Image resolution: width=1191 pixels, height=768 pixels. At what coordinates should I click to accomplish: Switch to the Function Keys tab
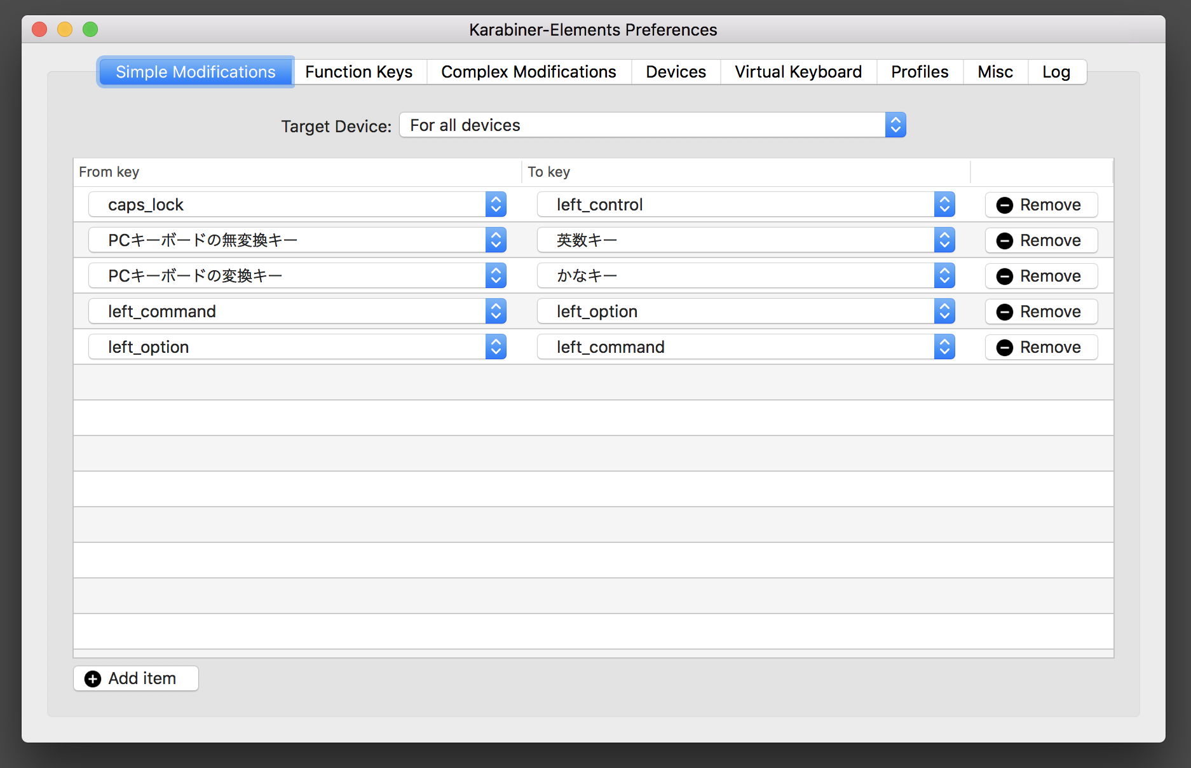[358, 72]
